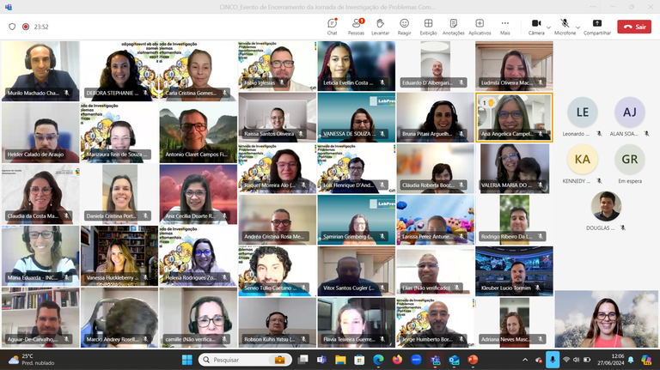Open the Reagir reactions menu

tap(404, 24)
